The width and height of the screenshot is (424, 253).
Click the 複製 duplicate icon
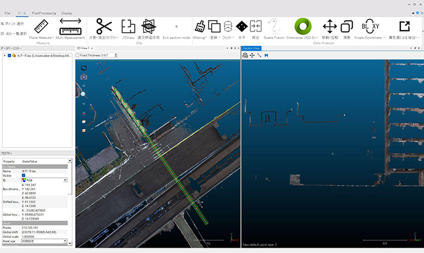[x=347, y=26]
